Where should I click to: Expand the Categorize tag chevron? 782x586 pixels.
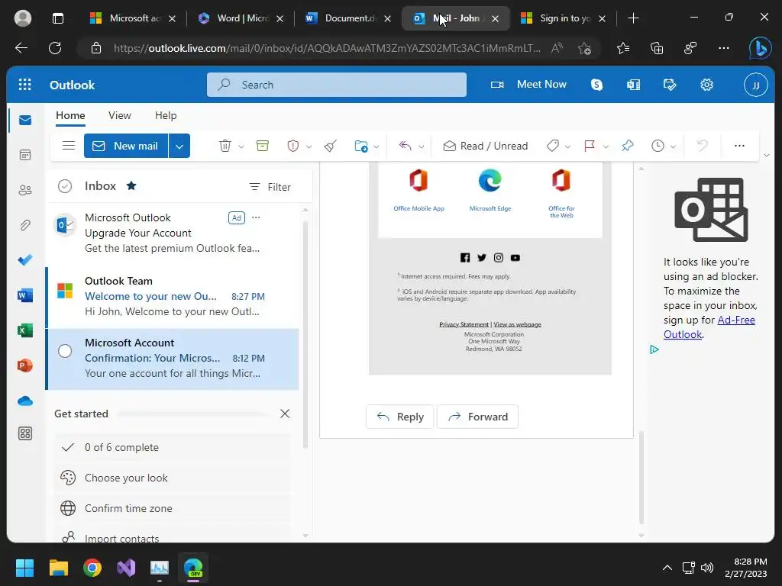[x=567, y=146]
